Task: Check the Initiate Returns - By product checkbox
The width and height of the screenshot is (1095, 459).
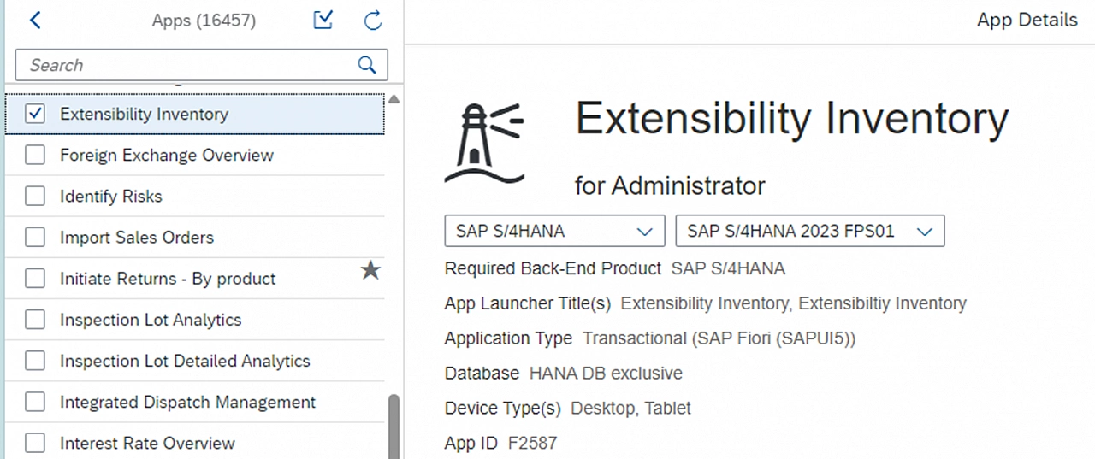Action: point(35,278)
